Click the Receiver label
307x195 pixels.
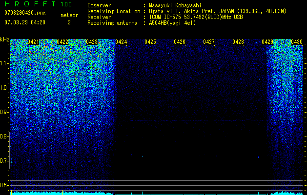click(x=99, y=17)
